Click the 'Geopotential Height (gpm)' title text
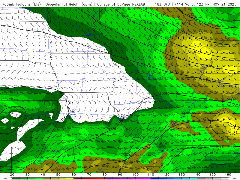 pos(69,4)
